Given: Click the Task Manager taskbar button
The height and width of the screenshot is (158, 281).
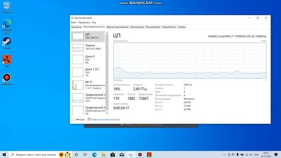Looking at the screenshot, I should coord(131,154).
